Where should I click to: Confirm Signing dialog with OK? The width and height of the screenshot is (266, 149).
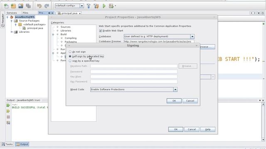tap(174, 101)
